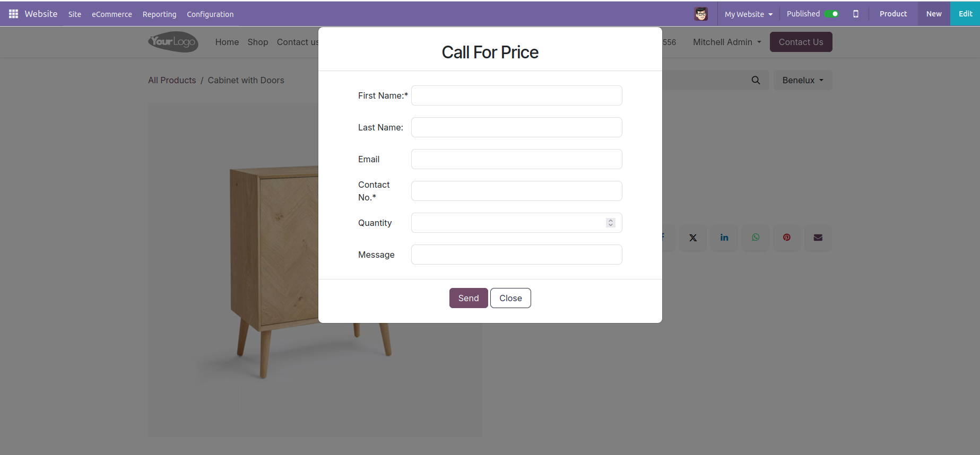Share product on X (Twitter)
This screenshot has height=455, width=980.
693,238
